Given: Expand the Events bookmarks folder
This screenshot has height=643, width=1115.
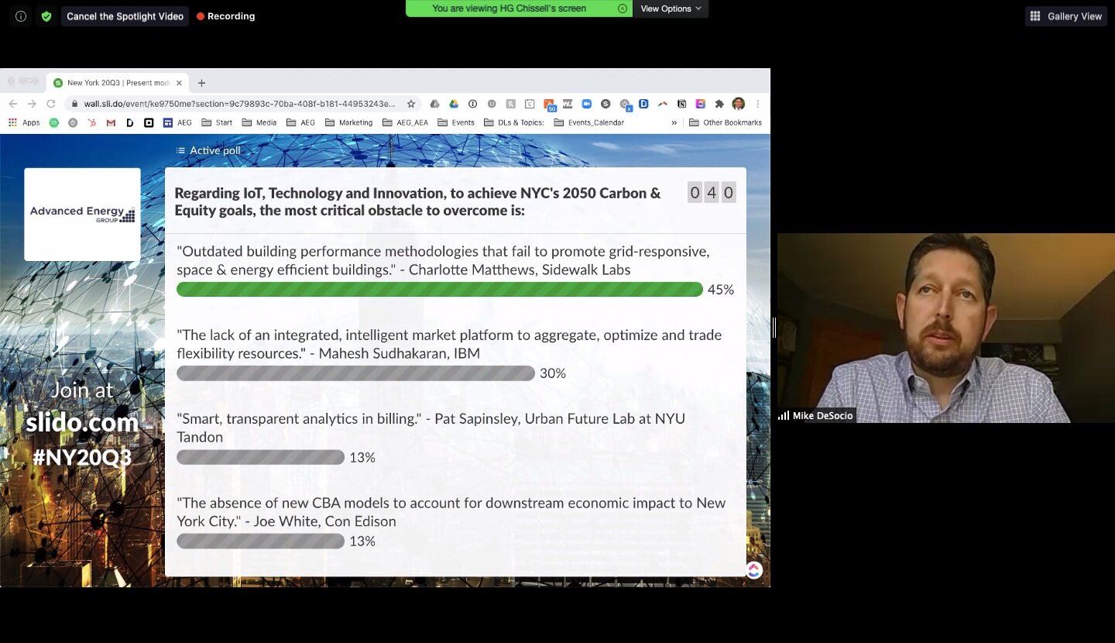Looking at the screenshot, I should point(456,122).
